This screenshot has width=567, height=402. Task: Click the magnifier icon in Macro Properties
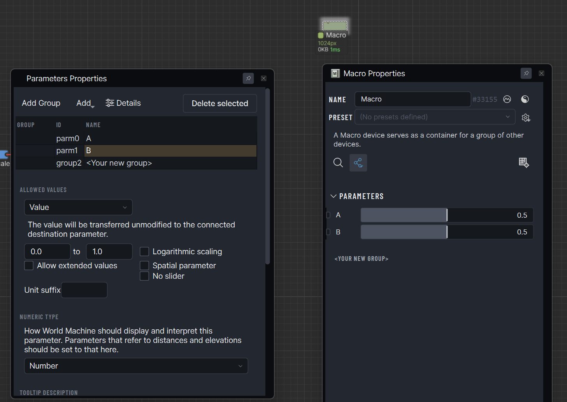point(338,163)
